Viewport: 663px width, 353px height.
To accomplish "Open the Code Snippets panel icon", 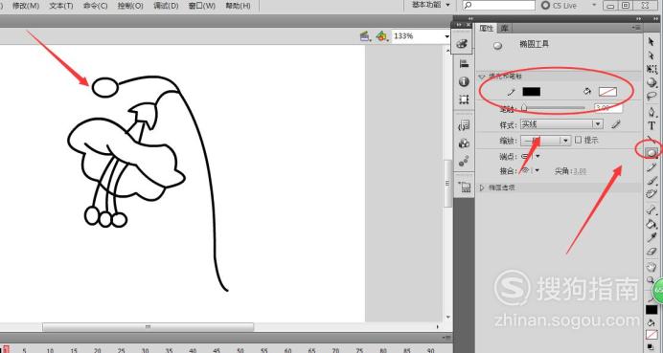I will point(464,125).
